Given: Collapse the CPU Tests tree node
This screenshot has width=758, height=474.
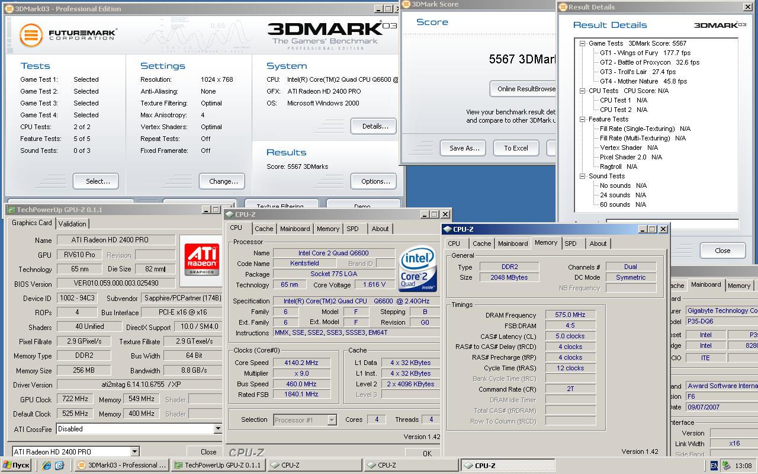Looking at the screenshot, I should pyautogui.click(x=582, y=91).
